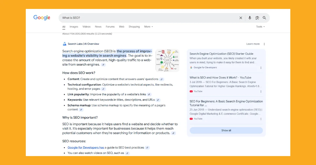The width and height of the screenshot is (316, 165).
Task: Open the Google for Developers link
Action: click(86, 148)
